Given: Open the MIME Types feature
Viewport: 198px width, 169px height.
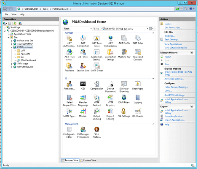Looking at the screenshot, I should pos(70,113).
